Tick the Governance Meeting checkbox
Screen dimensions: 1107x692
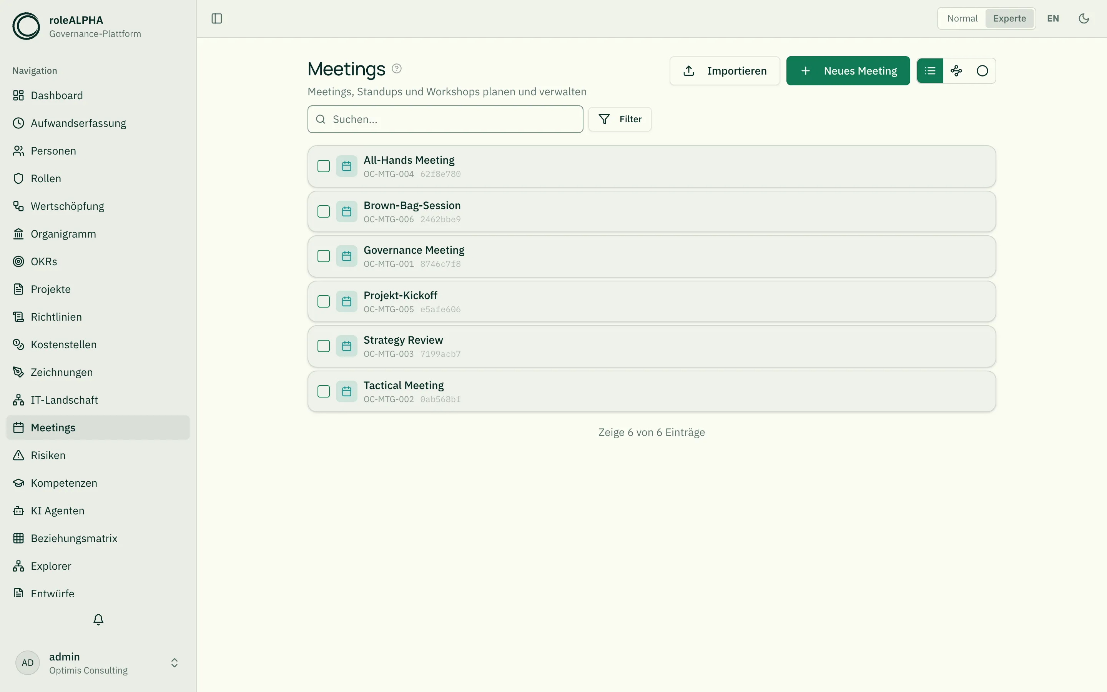pos(323,256)
